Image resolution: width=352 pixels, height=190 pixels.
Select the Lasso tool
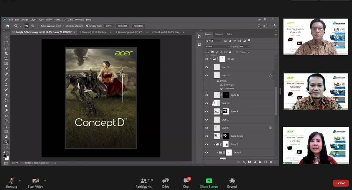coord(6,48)
